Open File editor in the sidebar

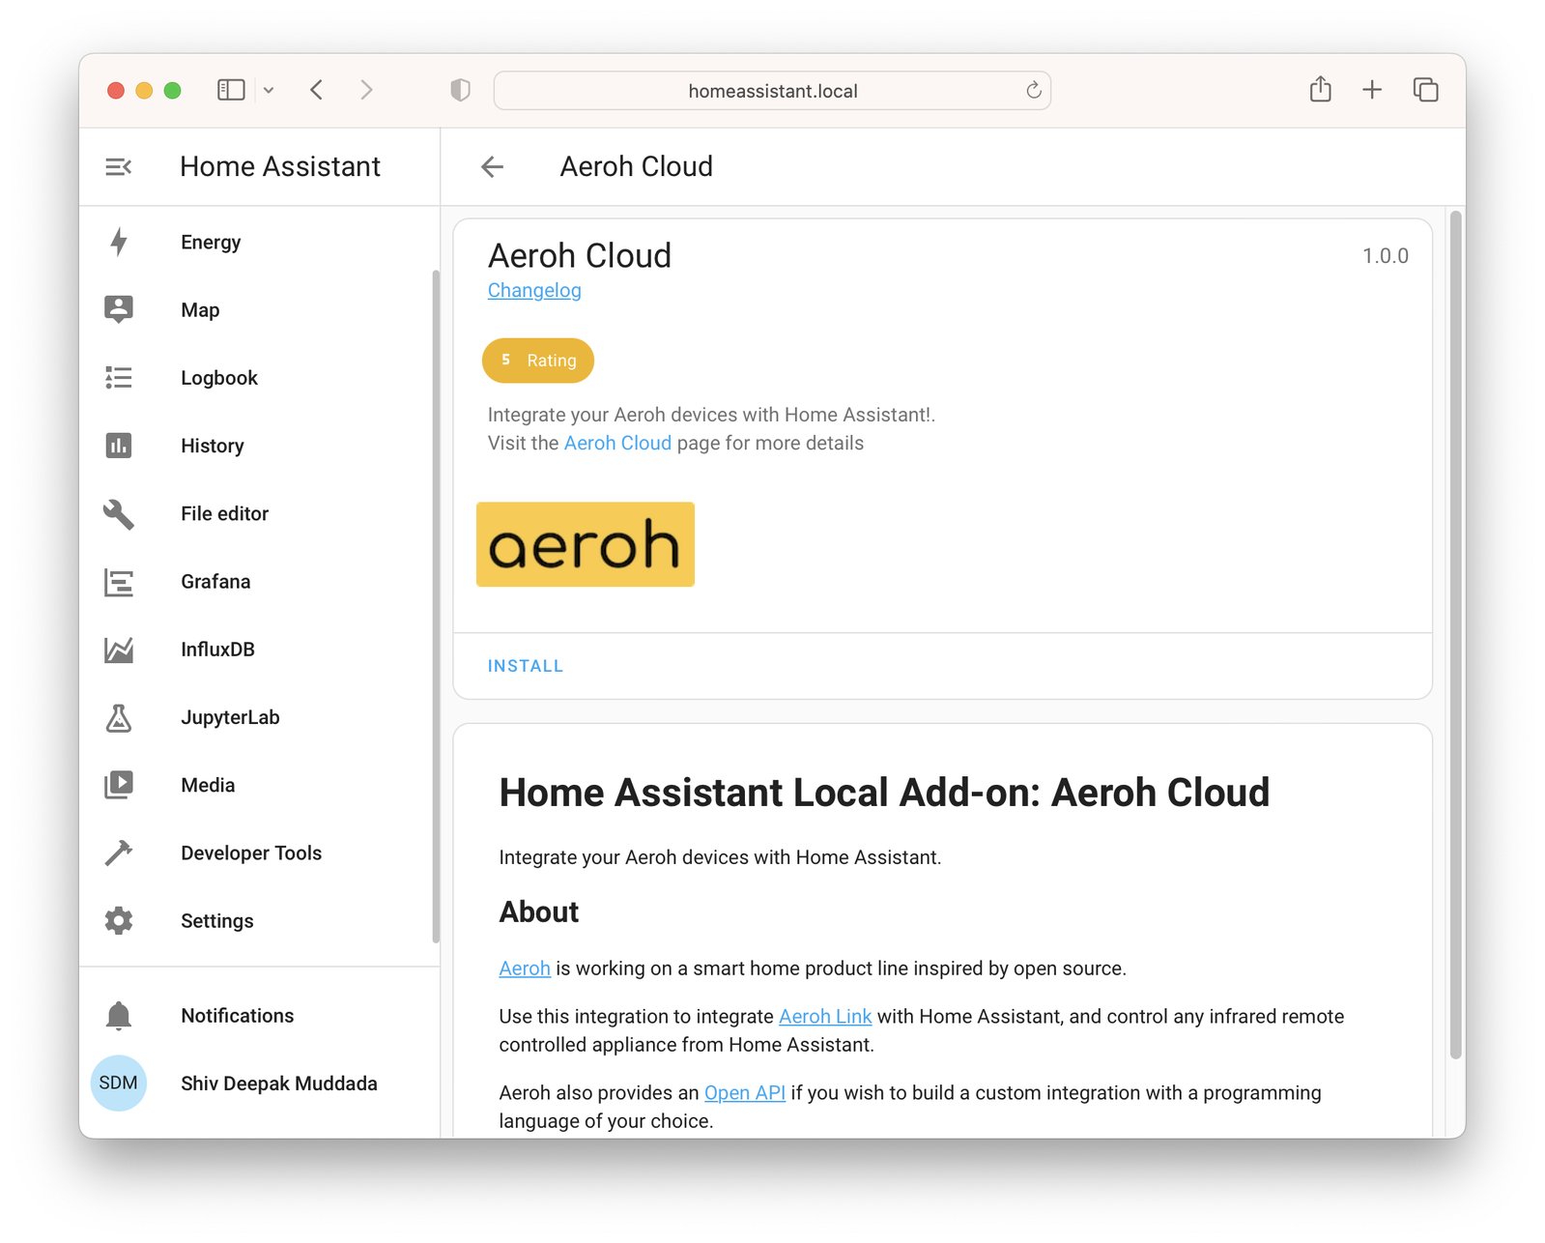tap(224, 513)
